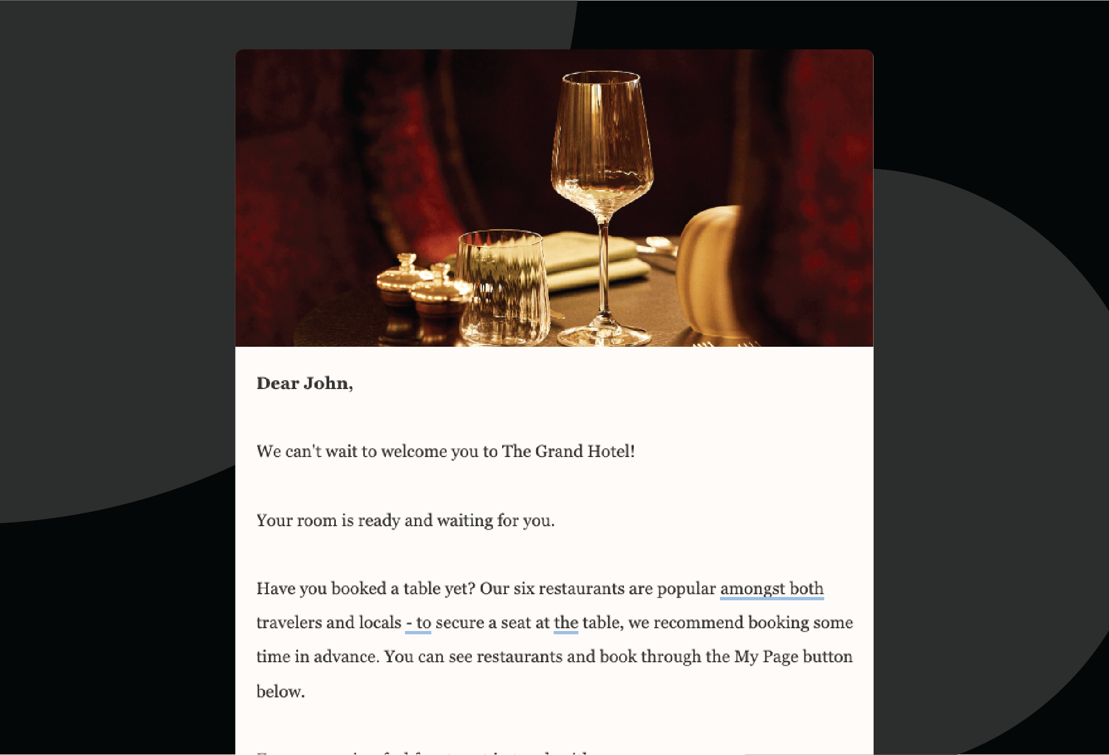Click "The Grand Hotel" in welcome line

click(x=568, y=452)
